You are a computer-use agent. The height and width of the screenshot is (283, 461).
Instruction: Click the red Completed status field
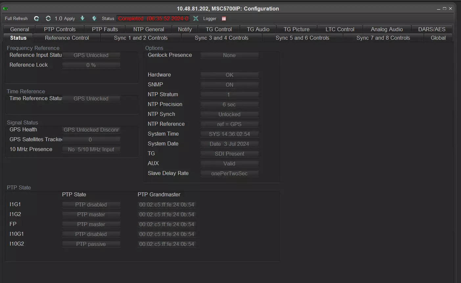pos(153,19)
